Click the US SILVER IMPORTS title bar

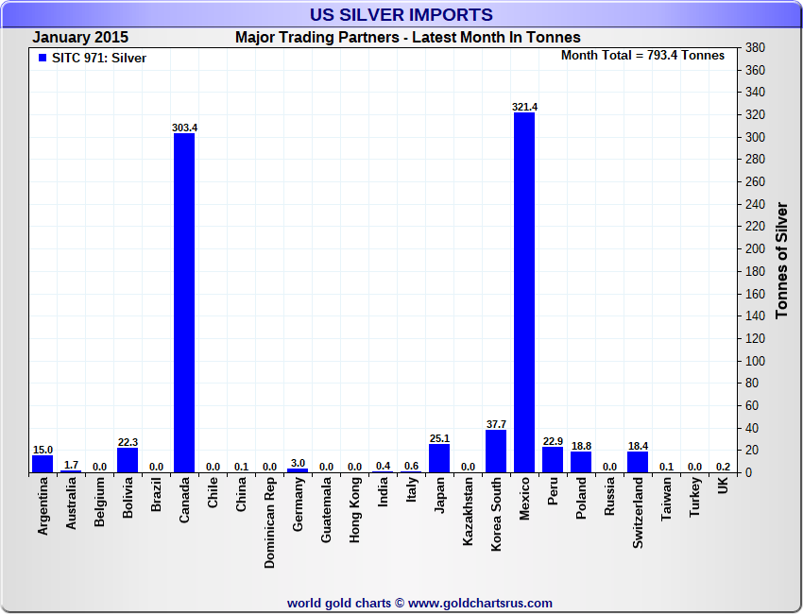tap(401, 14)
